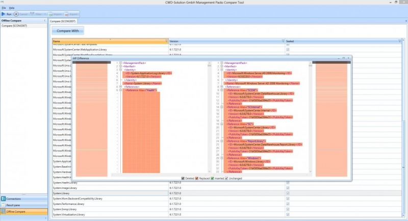Toggle Sealed checkbox for System.Library row

coord(288,193)
